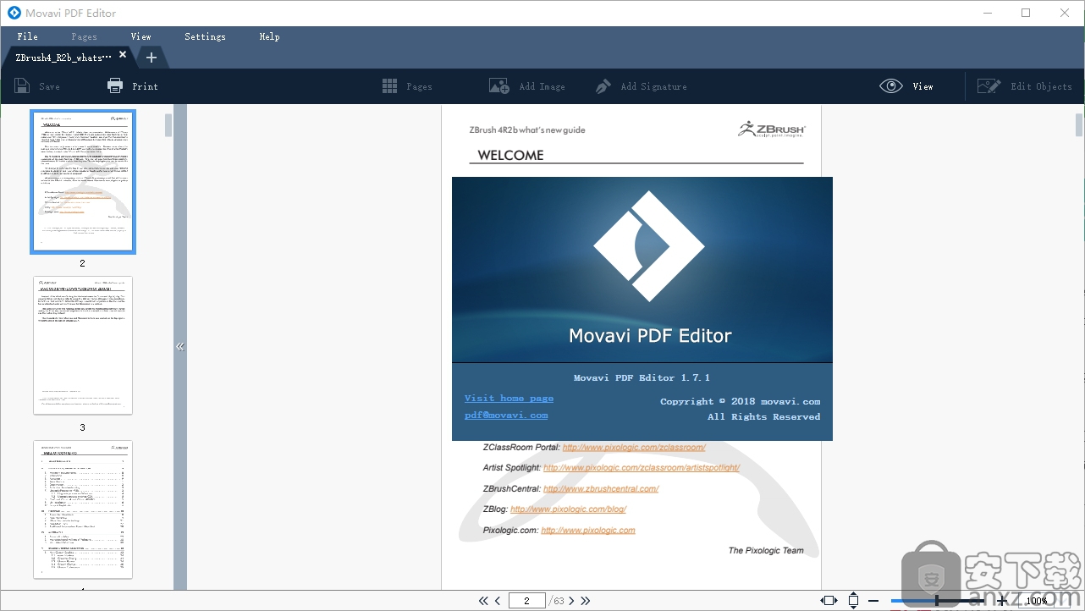
Task: Open the View menu
Action: (x=141, y=36)
